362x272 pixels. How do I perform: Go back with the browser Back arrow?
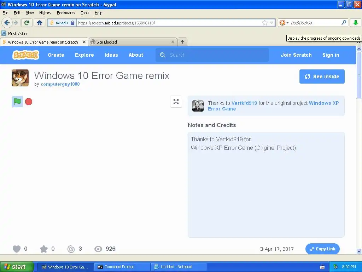point(7,23)
